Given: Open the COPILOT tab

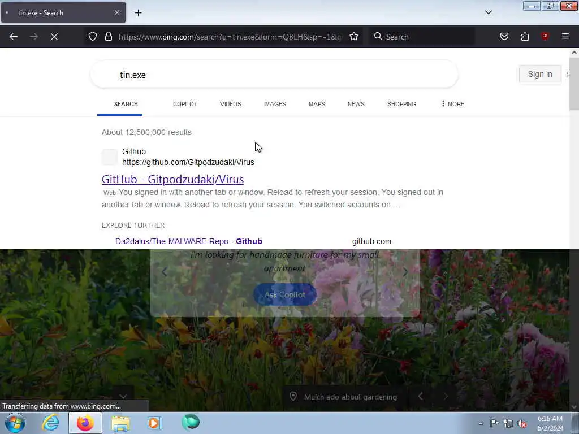Looking at the screenshot, I should tap(185, 104).
